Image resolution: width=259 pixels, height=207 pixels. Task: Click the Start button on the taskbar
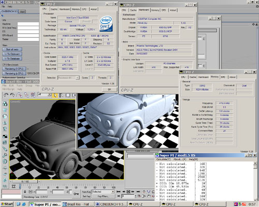pos(7,204)
